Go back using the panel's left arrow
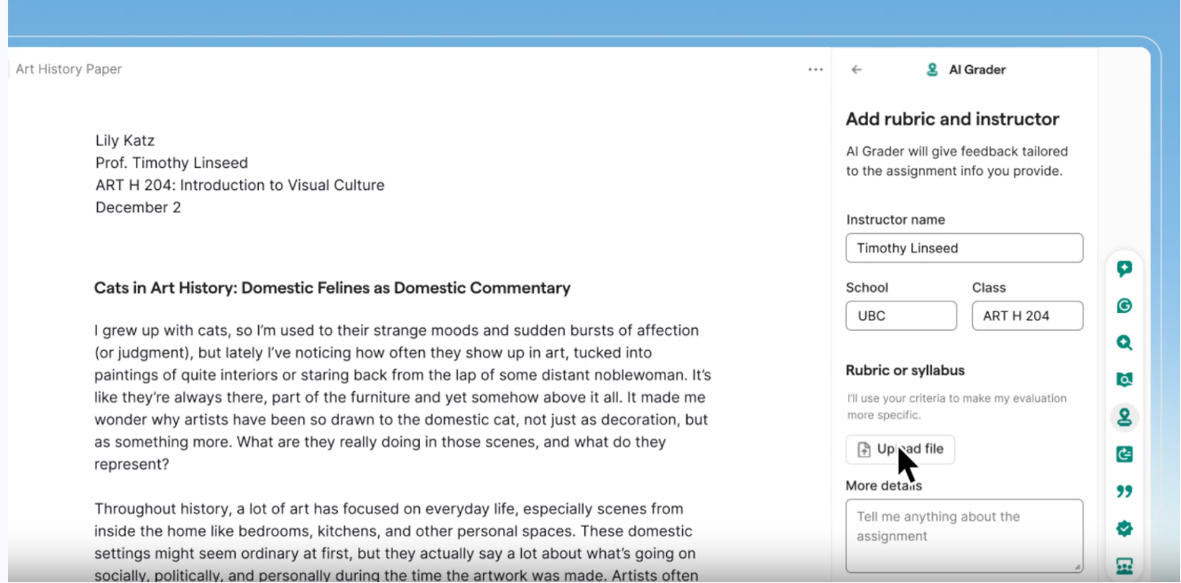The width and height of the screenshot is (1181, 583). 856,69
